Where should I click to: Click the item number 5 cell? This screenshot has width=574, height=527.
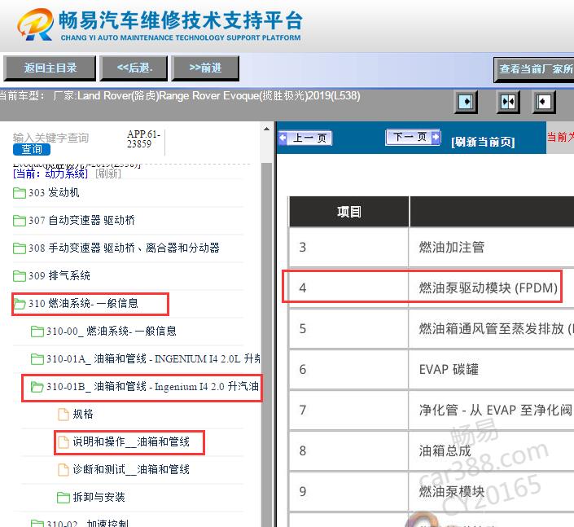348,328
